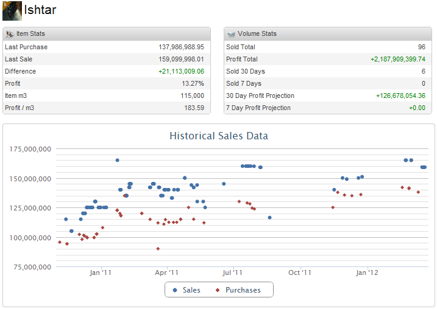Toggle the Purchases series legend label
Screen dimensions: 437x309
(243, 290)
